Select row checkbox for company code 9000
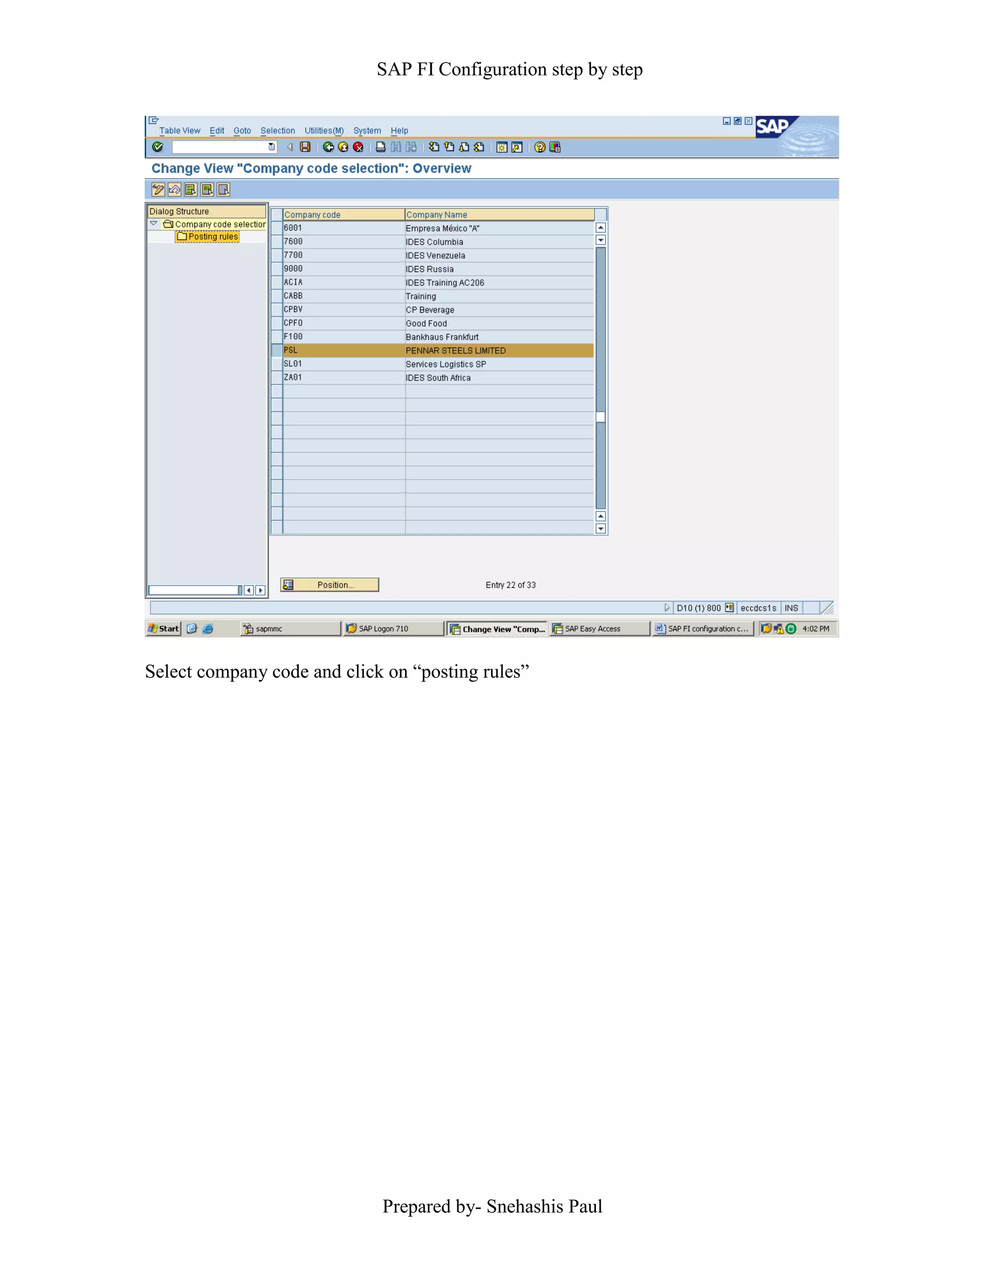Screen dimensions: 985x1275 (277, 268)
